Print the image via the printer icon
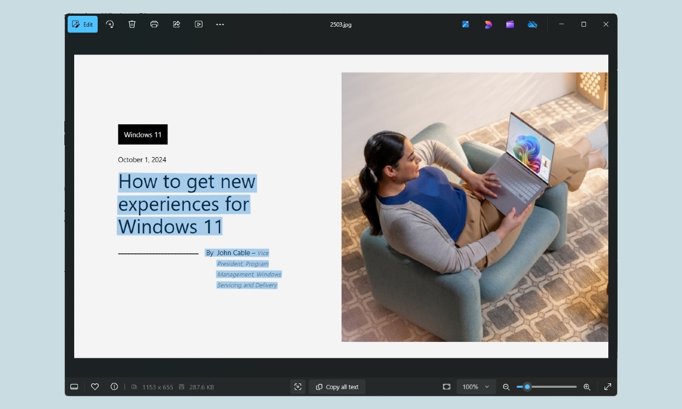 tap(154, 25)
